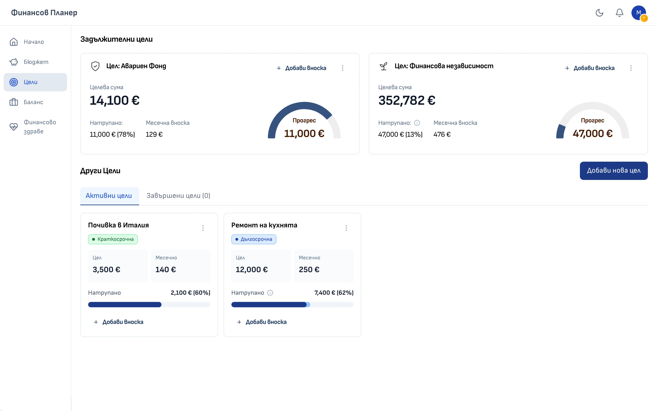Click the Авариен Фонд progress gauge
The image size is (657, 411).
[304, 120]
